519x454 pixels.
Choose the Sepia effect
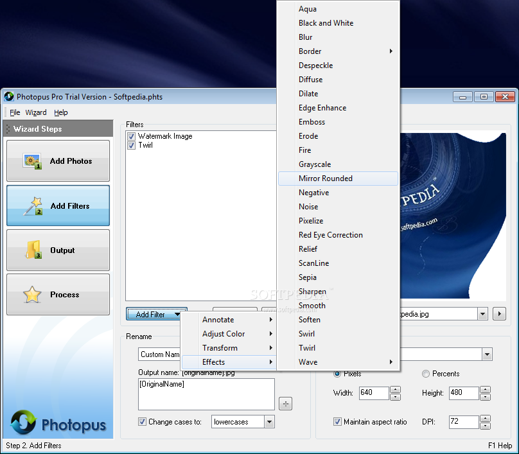pos(338,277)
